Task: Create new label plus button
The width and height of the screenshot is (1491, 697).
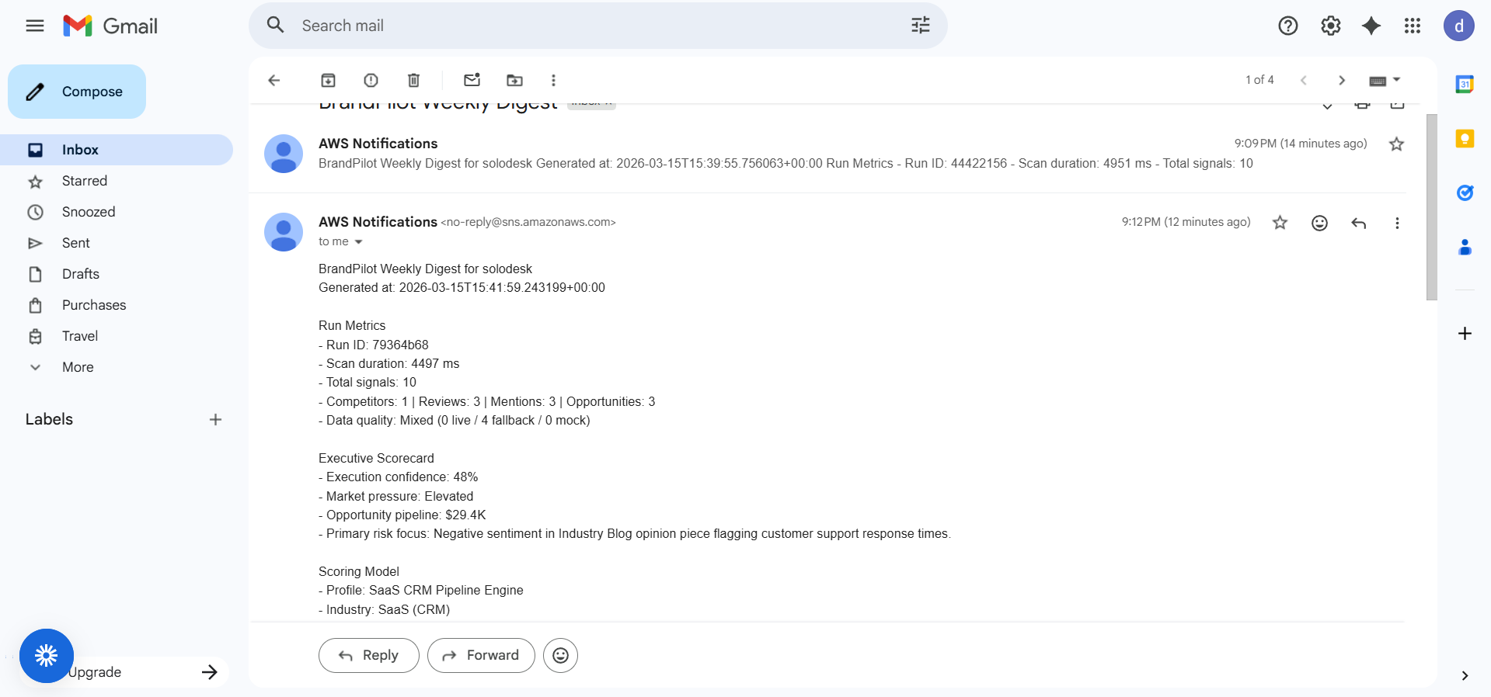Action: click(x=215, y=419)
